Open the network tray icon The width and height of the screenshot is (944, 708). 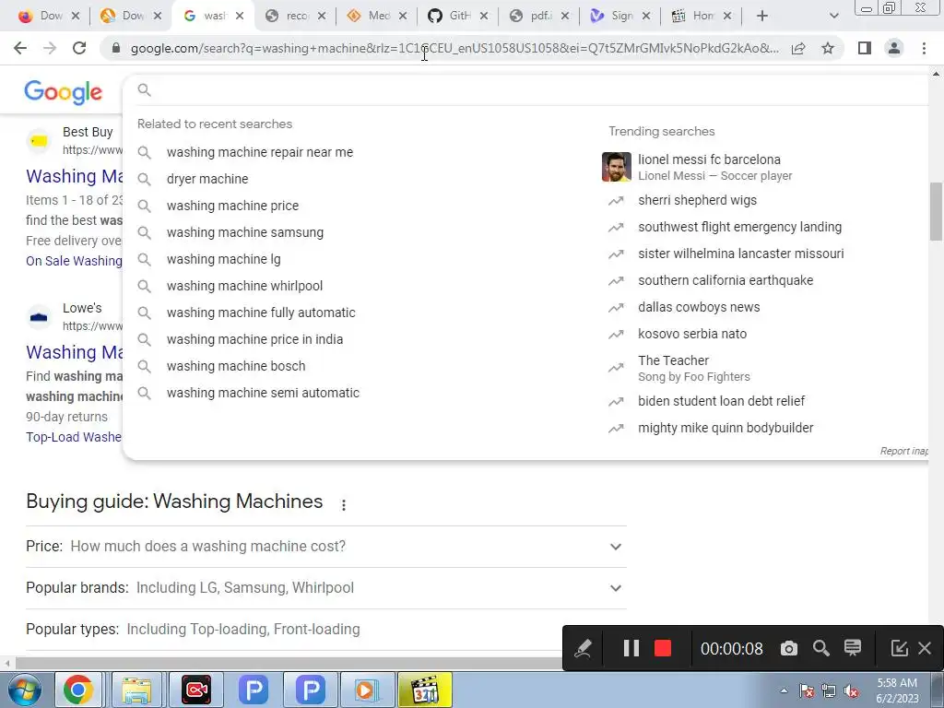tap(829, 691)
